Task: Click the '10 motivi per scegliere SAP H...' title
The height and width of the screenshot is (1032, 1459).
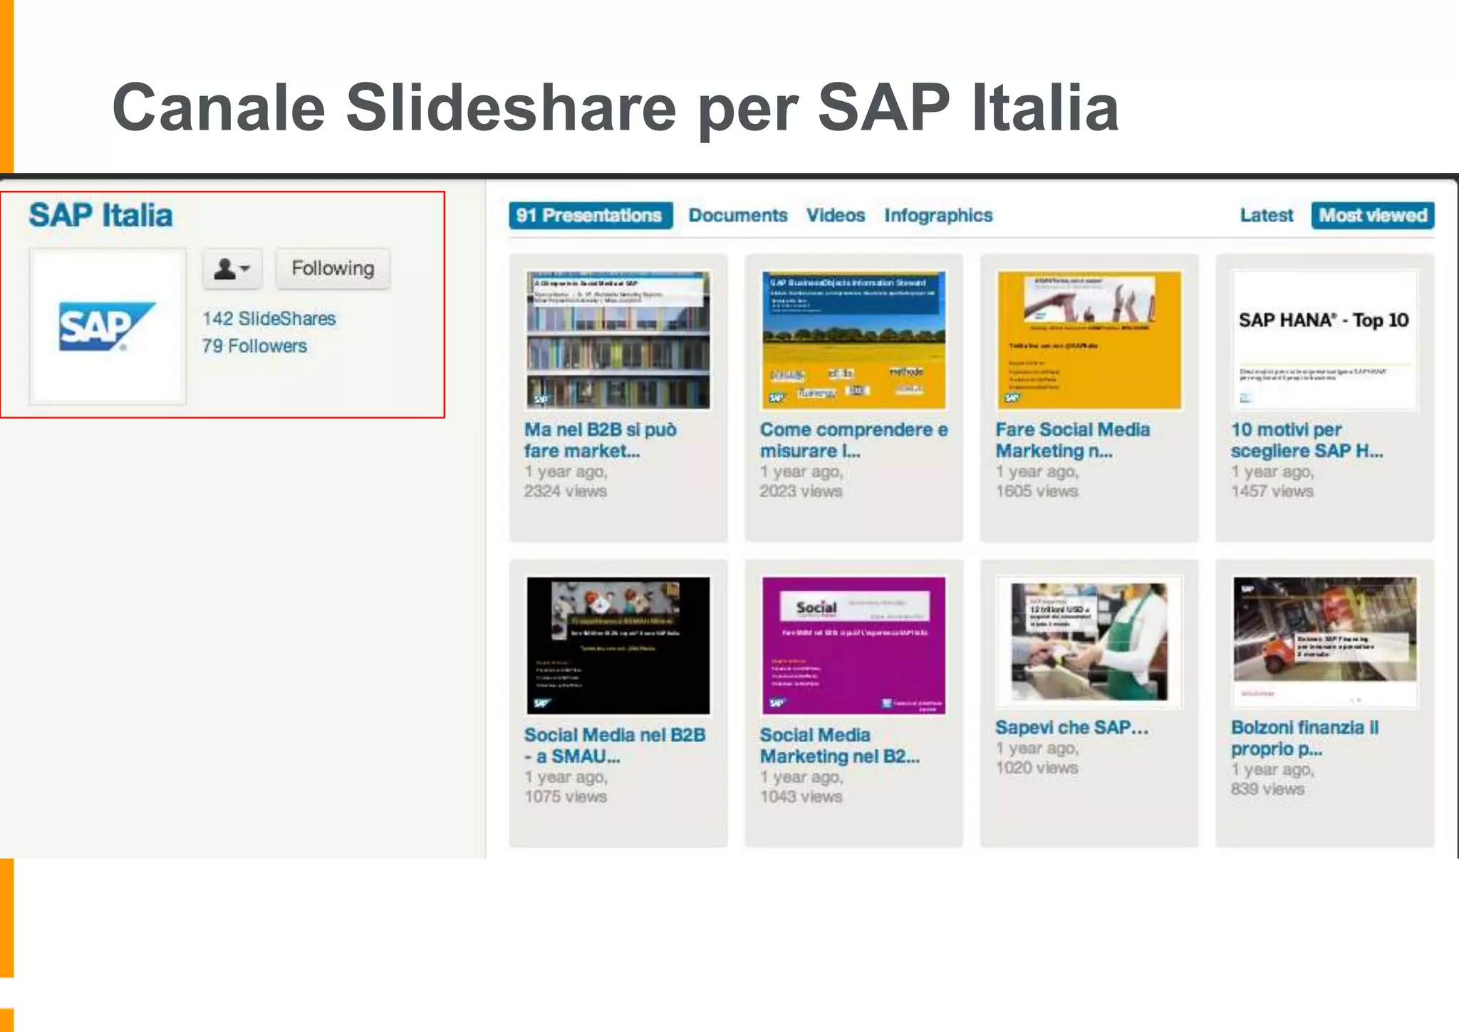Action: (1307, 440)
